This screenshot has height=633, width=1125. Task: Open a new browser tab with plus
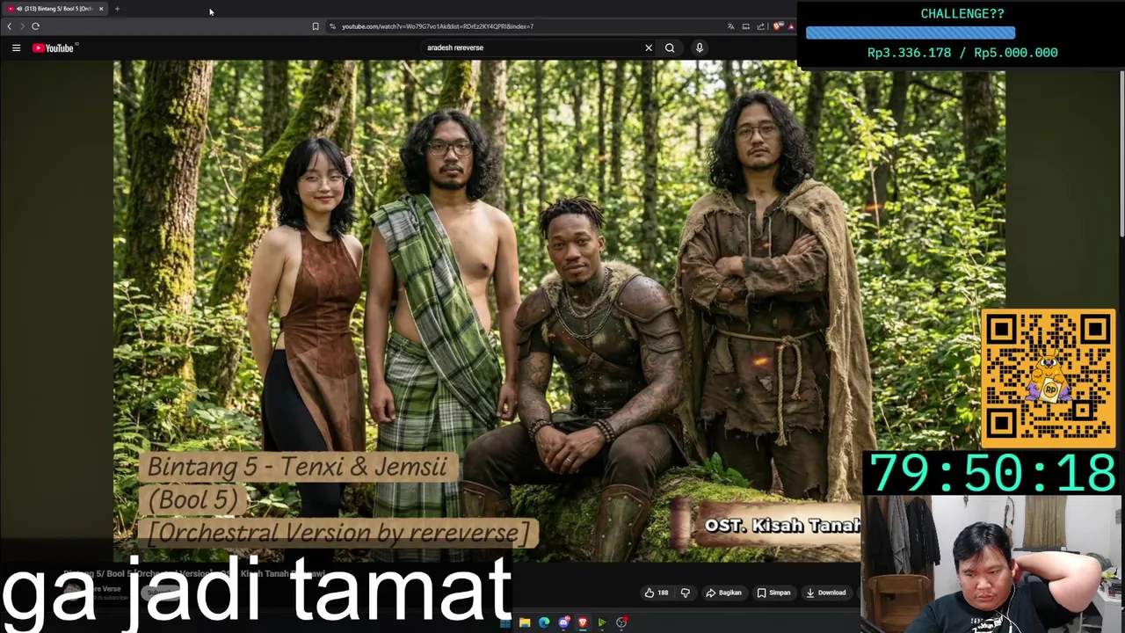(117, 9)
